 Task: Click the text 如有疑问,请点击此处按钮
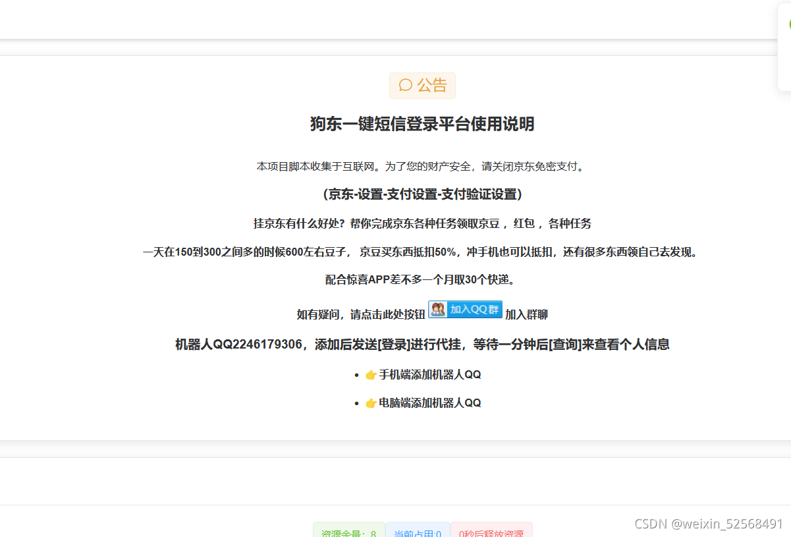361,315
